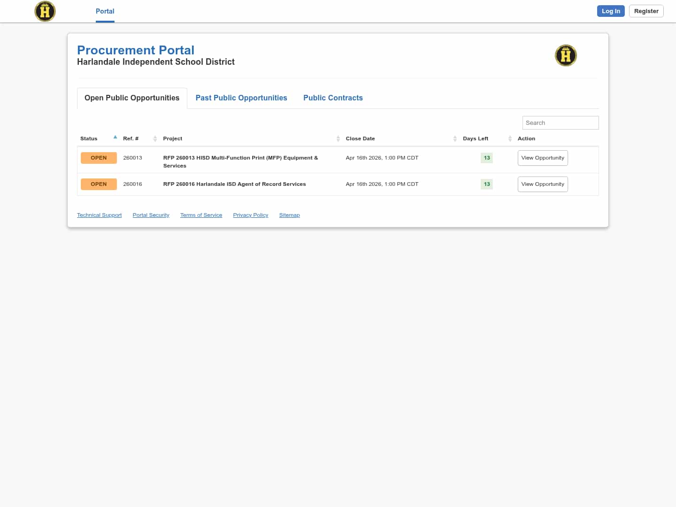
Task: Click the sort icon beside Days Left
Action: point(510,138)
